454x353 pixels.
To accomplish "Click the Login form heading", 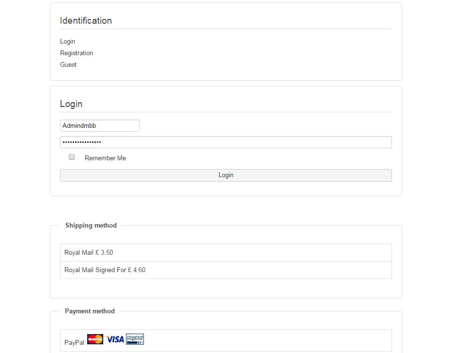I will click(x=71, y=104).
